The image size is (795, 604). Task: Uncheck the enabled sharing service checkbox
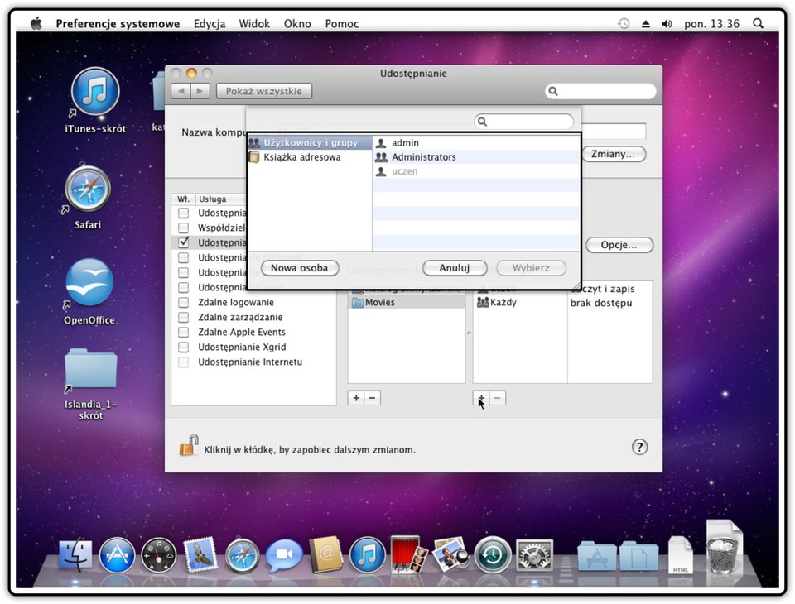click(x=184, y=242)
